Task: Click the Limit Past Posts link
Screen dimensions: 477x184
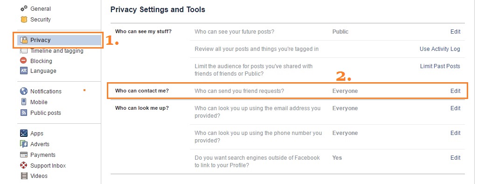Action: coord(440,66)
